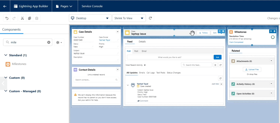Click the Edit button on case
This screenshot has width=280, height=123.
pyautogui.click(x=214, y=33)
